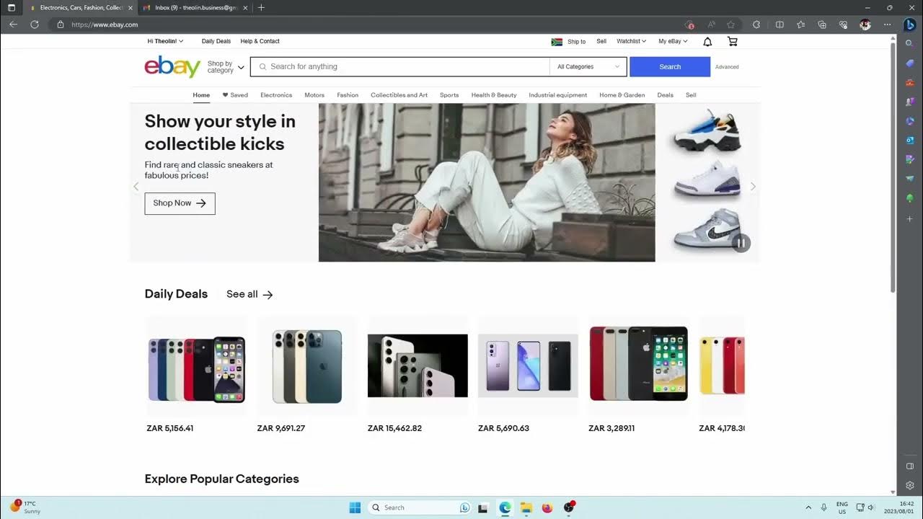
Task: Open the Edge sidebar Drop paper-plane icon
Action: (909, 179)
